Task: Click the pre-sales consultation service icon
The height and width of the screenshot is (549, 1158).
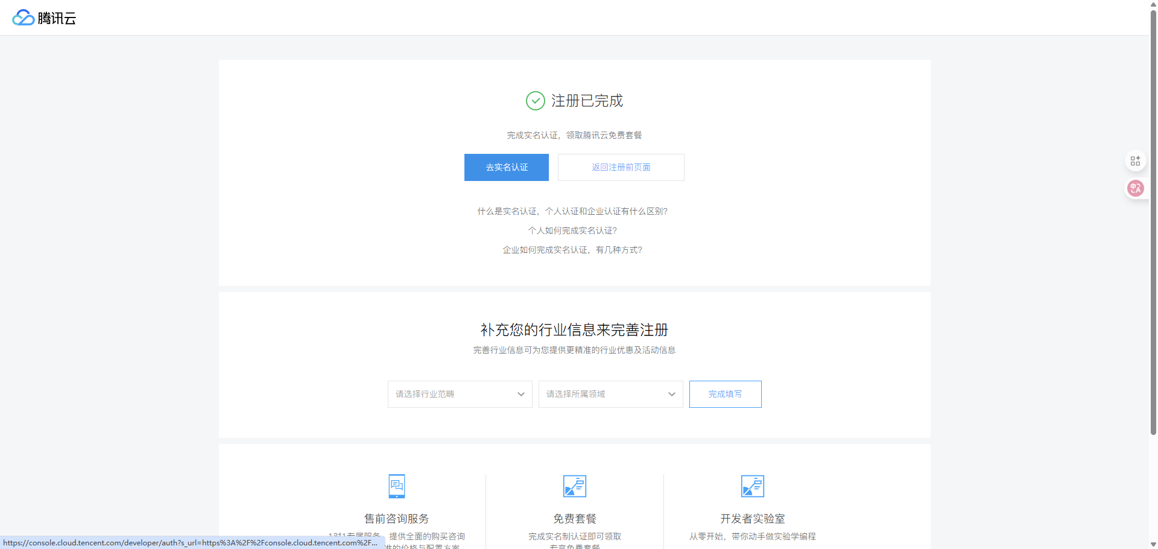Action: tap(396, 486)
